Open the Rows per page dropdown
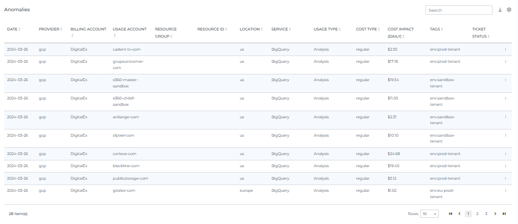Image resolution: width=518 pixels, height=224 pixels. [429, 214]
